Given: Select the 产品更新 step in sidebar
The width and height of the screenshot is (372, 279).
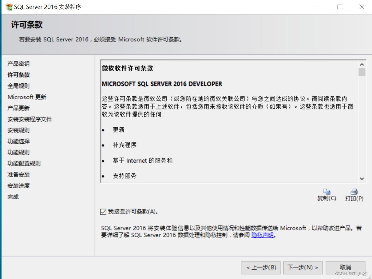Looking at the screenshot, I should pyautogui.click(x=18, y=108).
